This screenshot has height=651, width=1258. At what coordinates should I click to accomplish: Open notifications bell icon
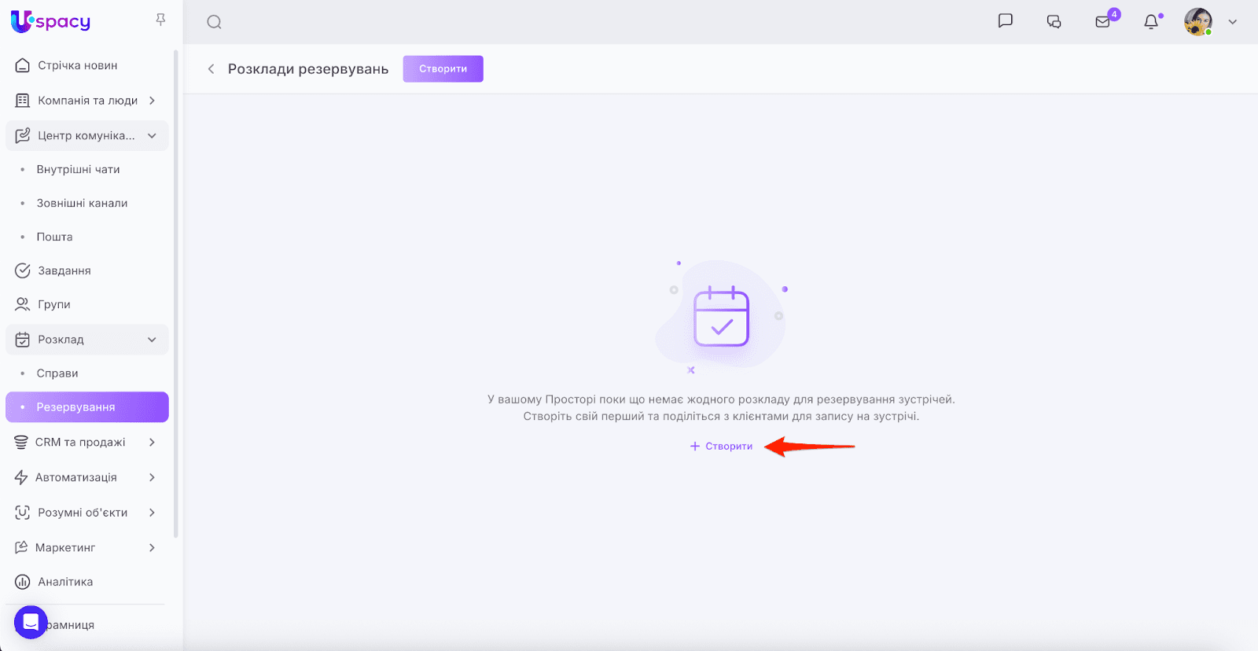(x=1151, y=21)
